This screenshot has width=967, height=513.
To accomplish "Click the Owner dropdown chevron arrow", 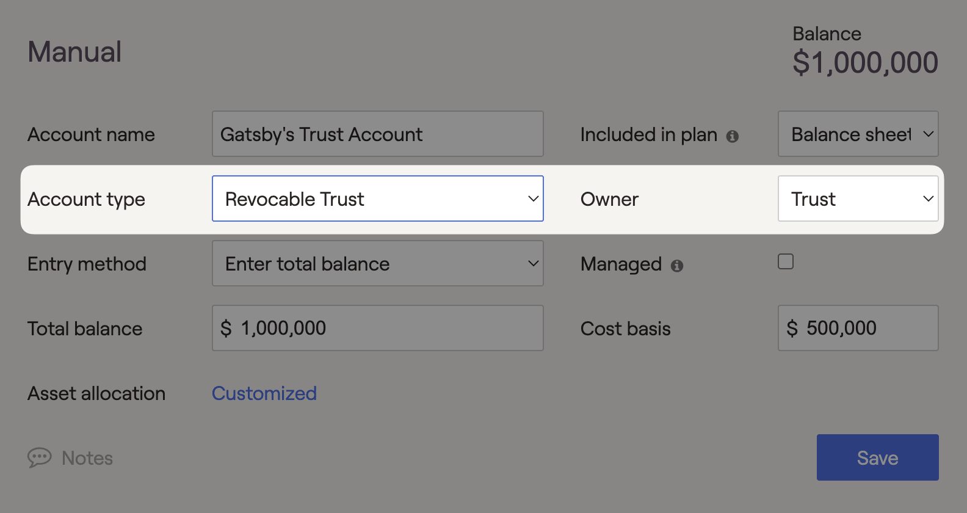I will point(928,198).
